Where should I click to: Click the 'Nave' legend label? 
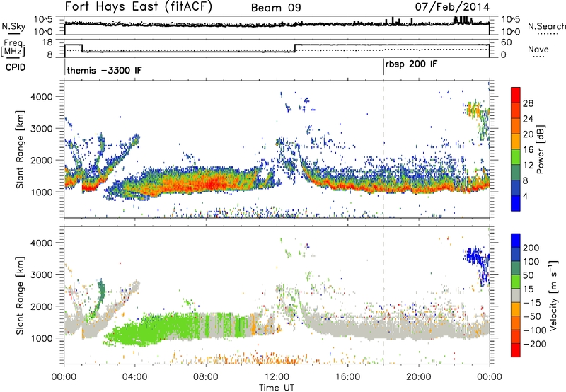click(x=538, y=49)
